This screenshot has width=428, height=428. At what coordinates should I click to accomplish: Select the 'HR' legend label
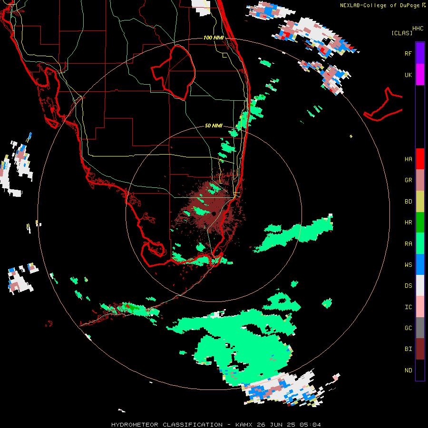pyautogui.click(x=408, y=223)
